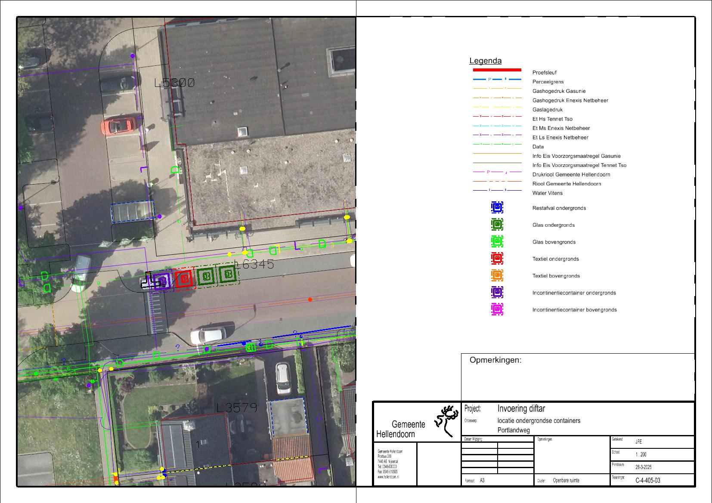Screen dimensions: 712x503
Task: Select the magenta Incontinentiecontainer bovengronds legend icon
Action: [x=497, y=309]
